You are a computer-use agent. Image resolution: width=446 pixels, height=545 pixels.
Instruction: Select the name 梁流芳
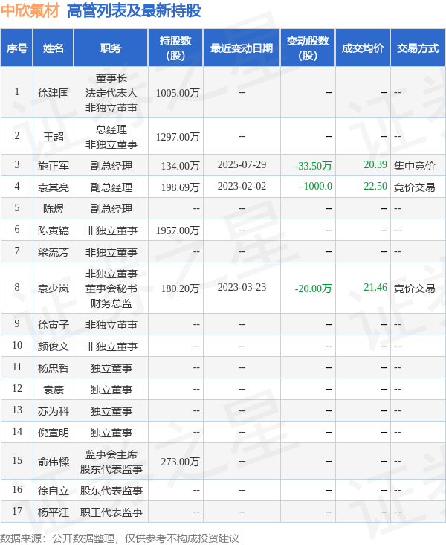point(54,251)
